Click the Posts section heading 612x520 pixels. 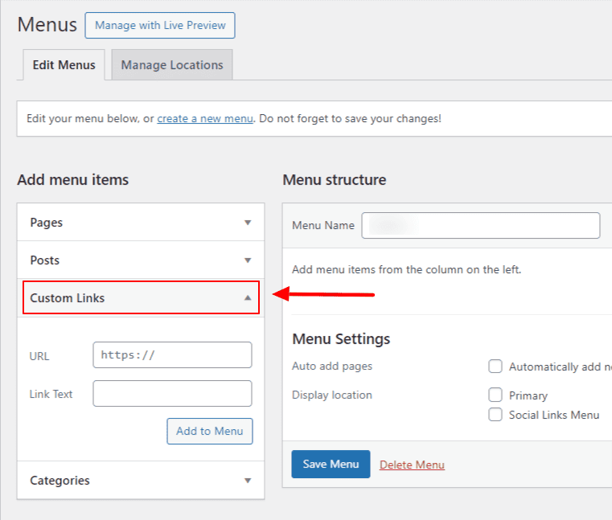pos(45,260)
